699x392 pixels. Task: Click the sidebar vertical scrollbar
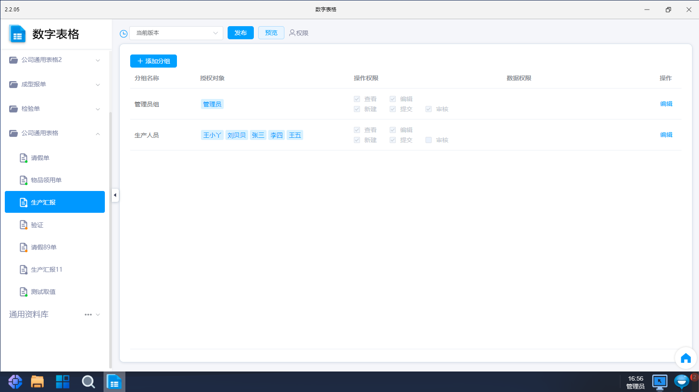click(110, 240)
